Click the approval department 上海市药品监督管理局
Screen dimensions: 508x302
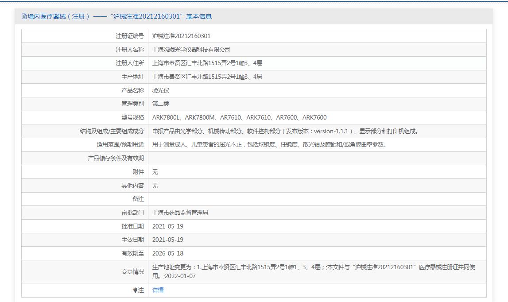point(180,213)
